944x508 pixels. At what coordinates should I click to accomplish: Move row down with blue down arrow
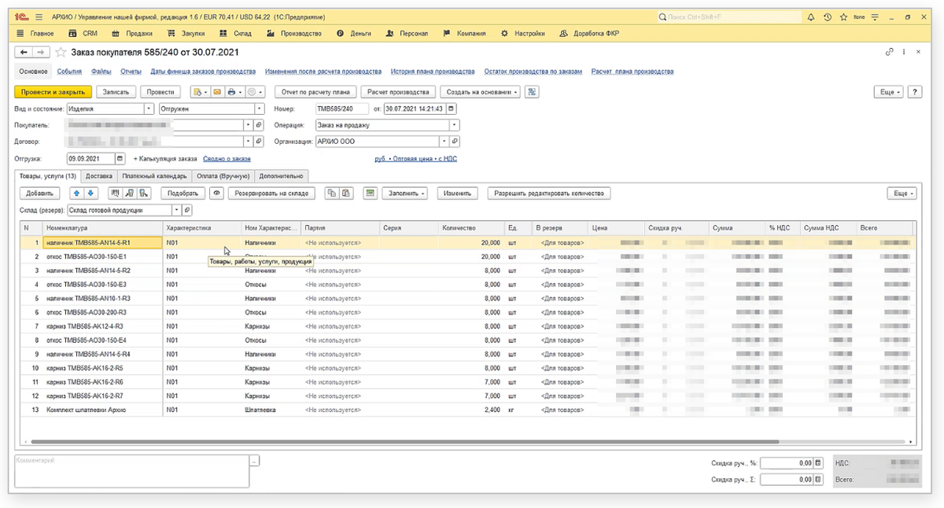[x=90, y=193]
